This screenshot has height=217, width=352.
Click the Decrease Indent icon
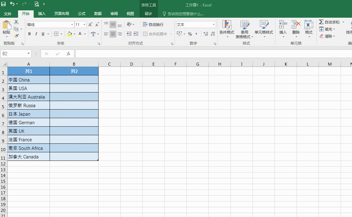point(129,34)
